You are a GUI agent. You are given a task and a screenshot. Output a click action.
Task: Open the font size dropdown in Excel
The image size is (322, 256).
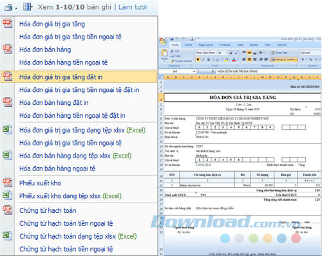tap(226, 53)
